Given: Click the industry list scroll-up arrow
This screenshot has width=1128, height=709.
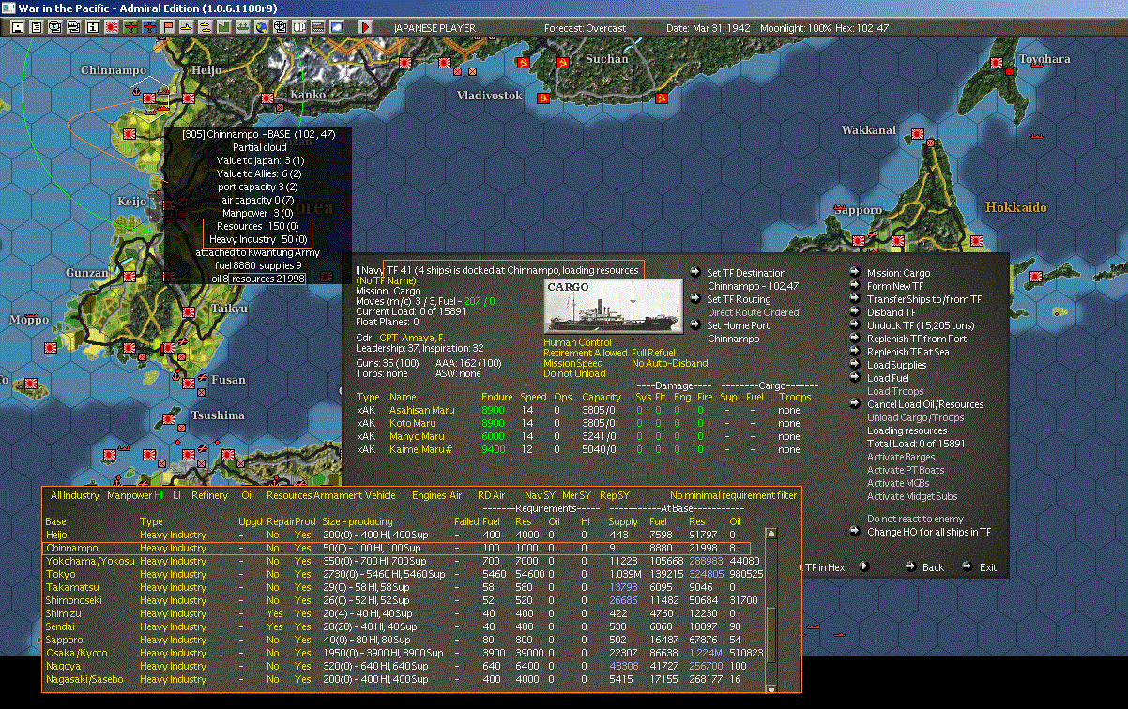Looking at the screenshot, I should [x=772, y=535].
